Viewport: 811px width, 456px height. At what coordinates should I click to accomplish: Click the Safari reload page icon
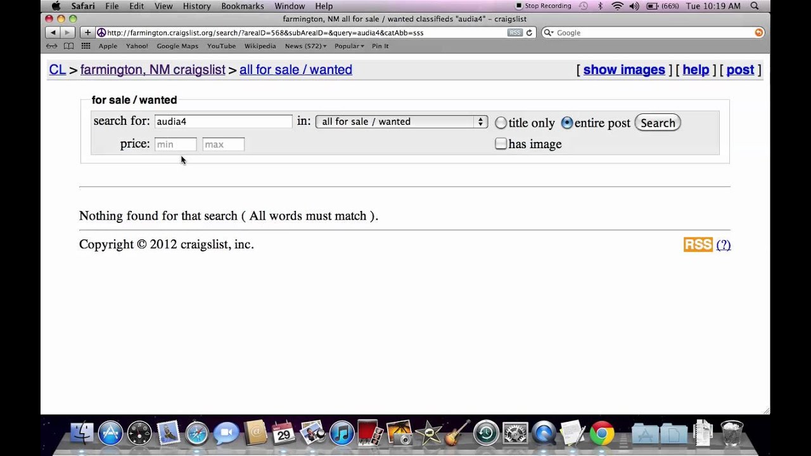[529, 32]
